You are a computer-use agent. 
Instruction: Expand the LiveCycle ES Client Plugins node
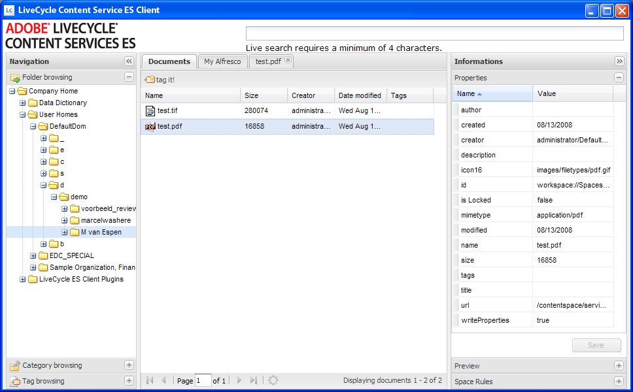coord(23,279)
